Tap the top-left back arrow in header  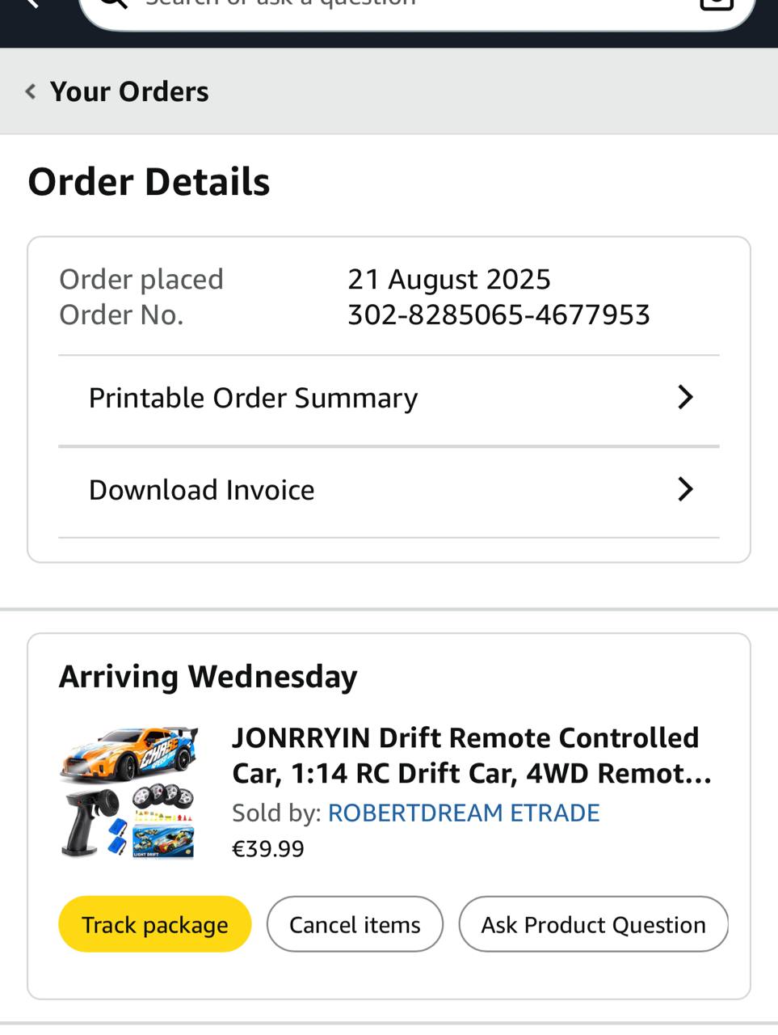click(x=32, y=4)
